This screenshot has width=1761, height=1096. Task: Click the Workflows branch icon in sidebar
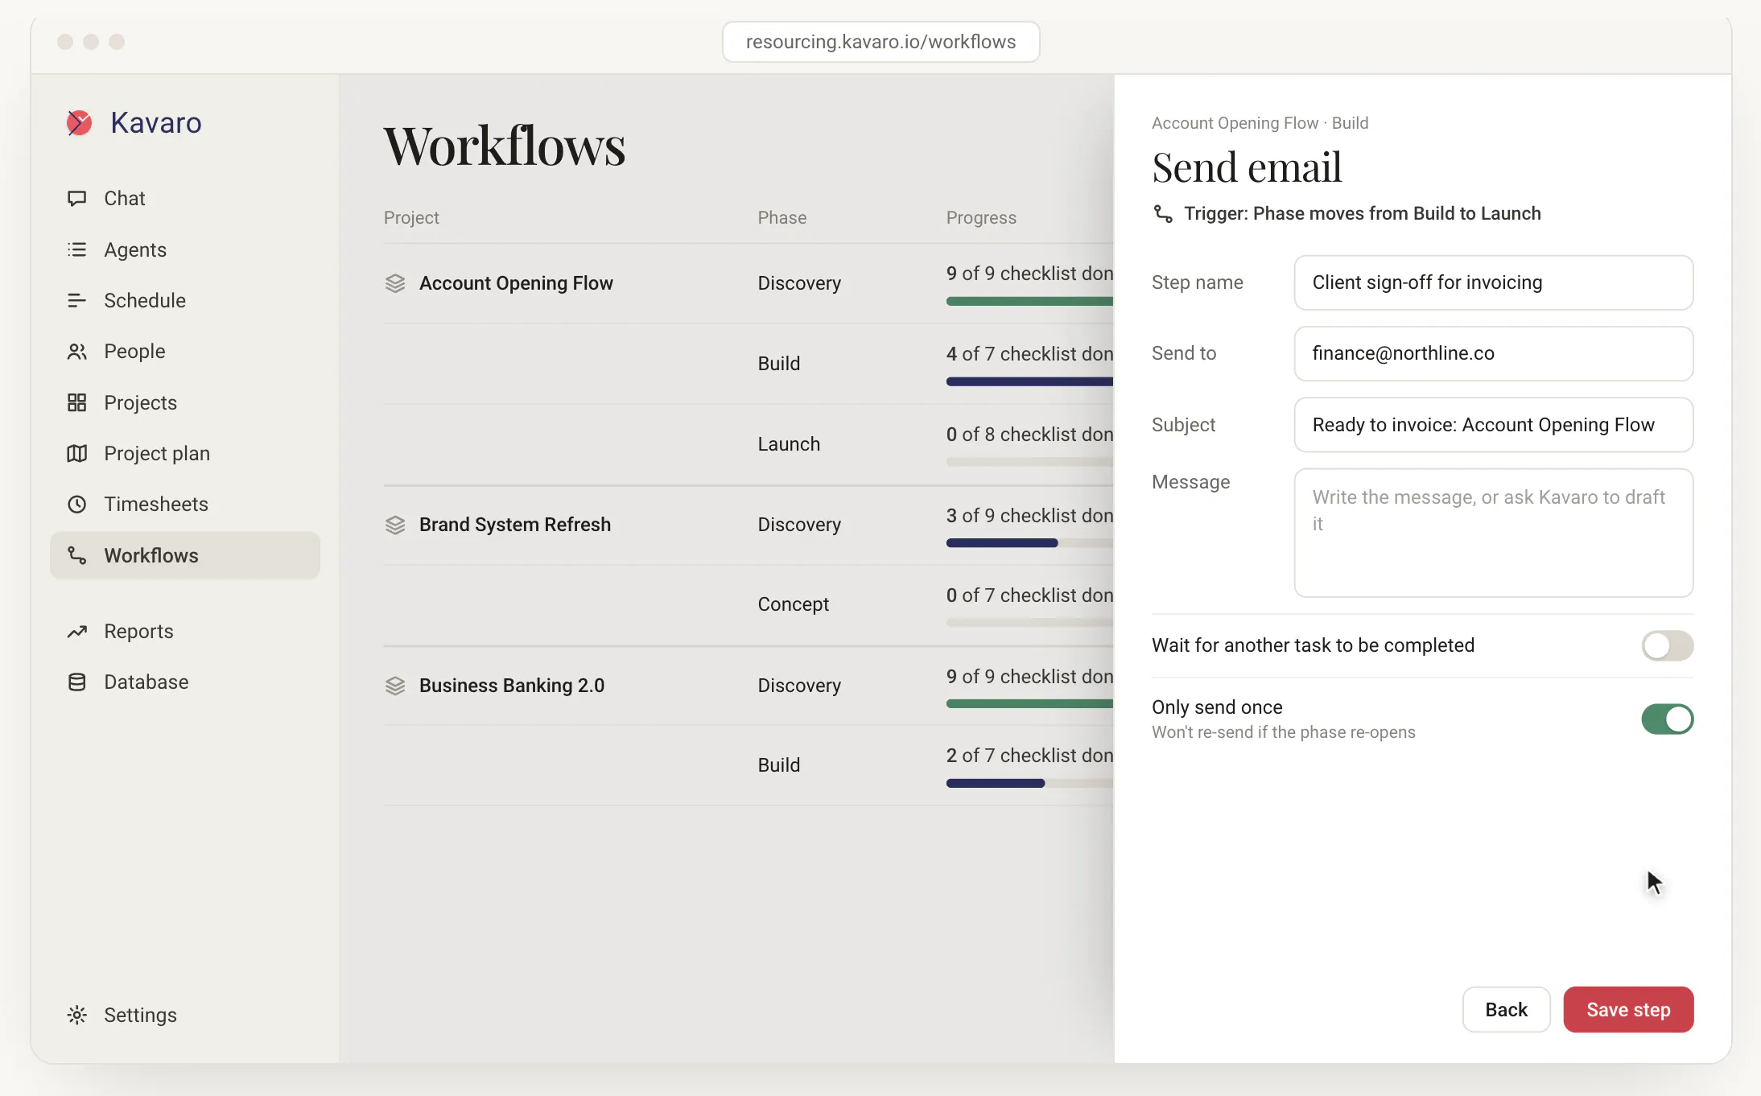point(77,555)
